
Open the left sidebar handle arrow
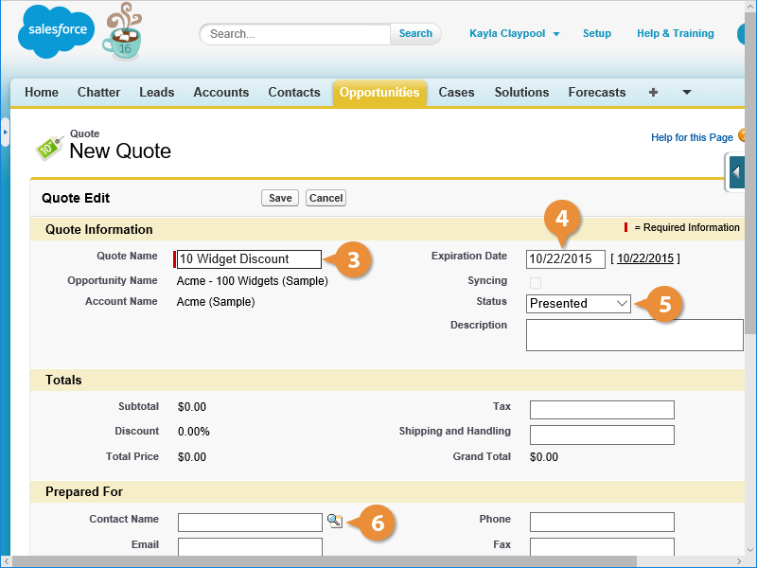(6, 132)
